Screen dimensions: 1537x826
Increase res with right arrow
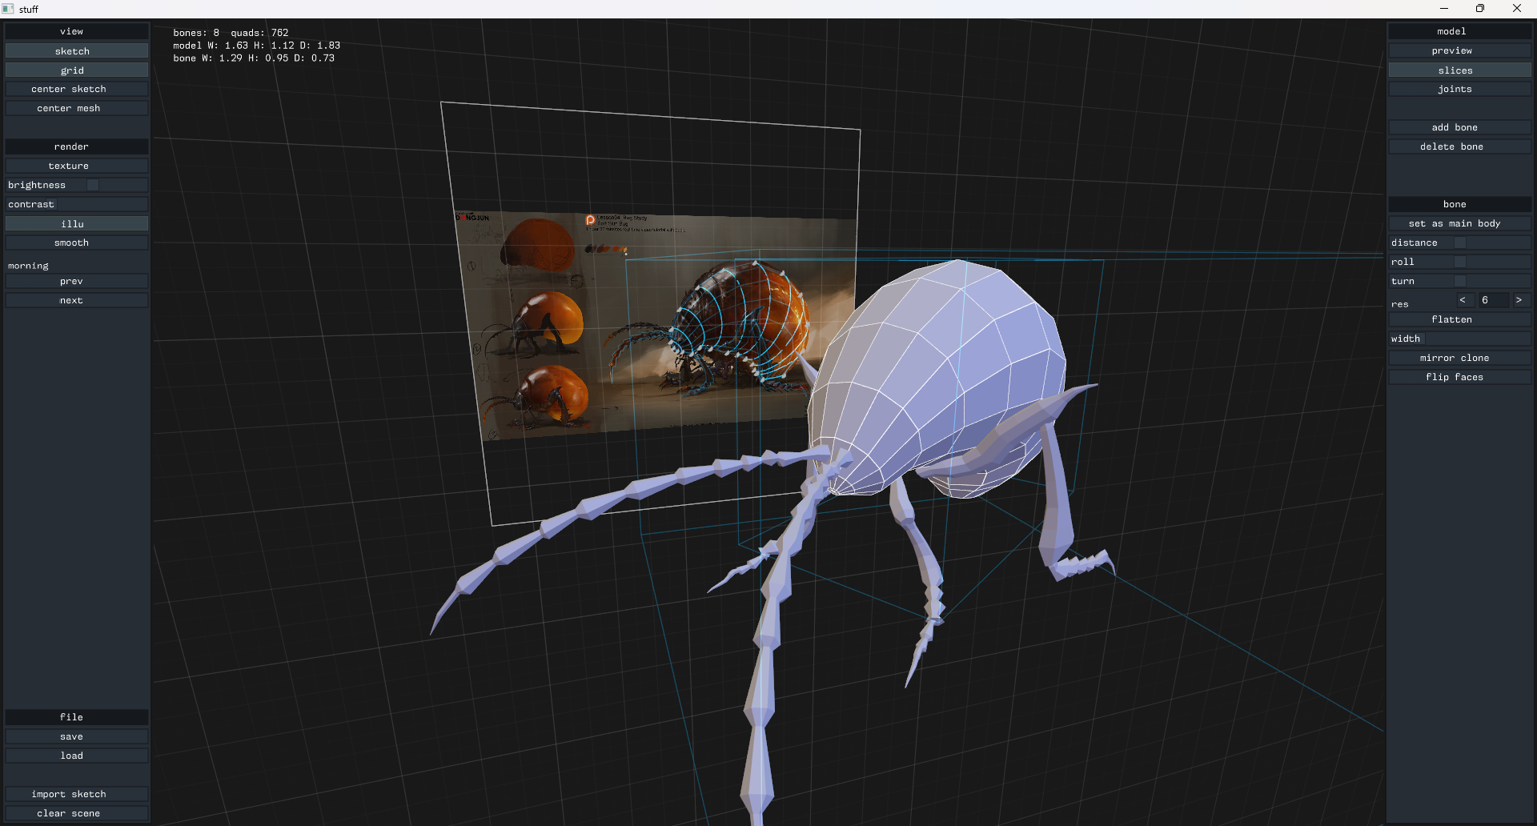[1519, 300]
